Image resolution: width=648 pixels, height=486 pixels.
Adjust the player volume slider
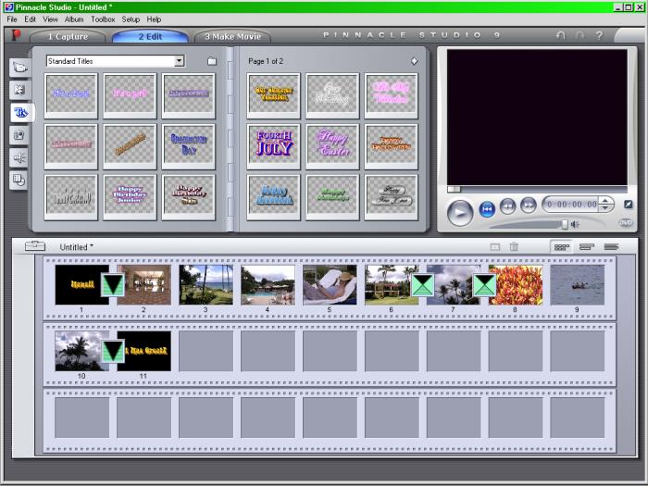point(564,224)
